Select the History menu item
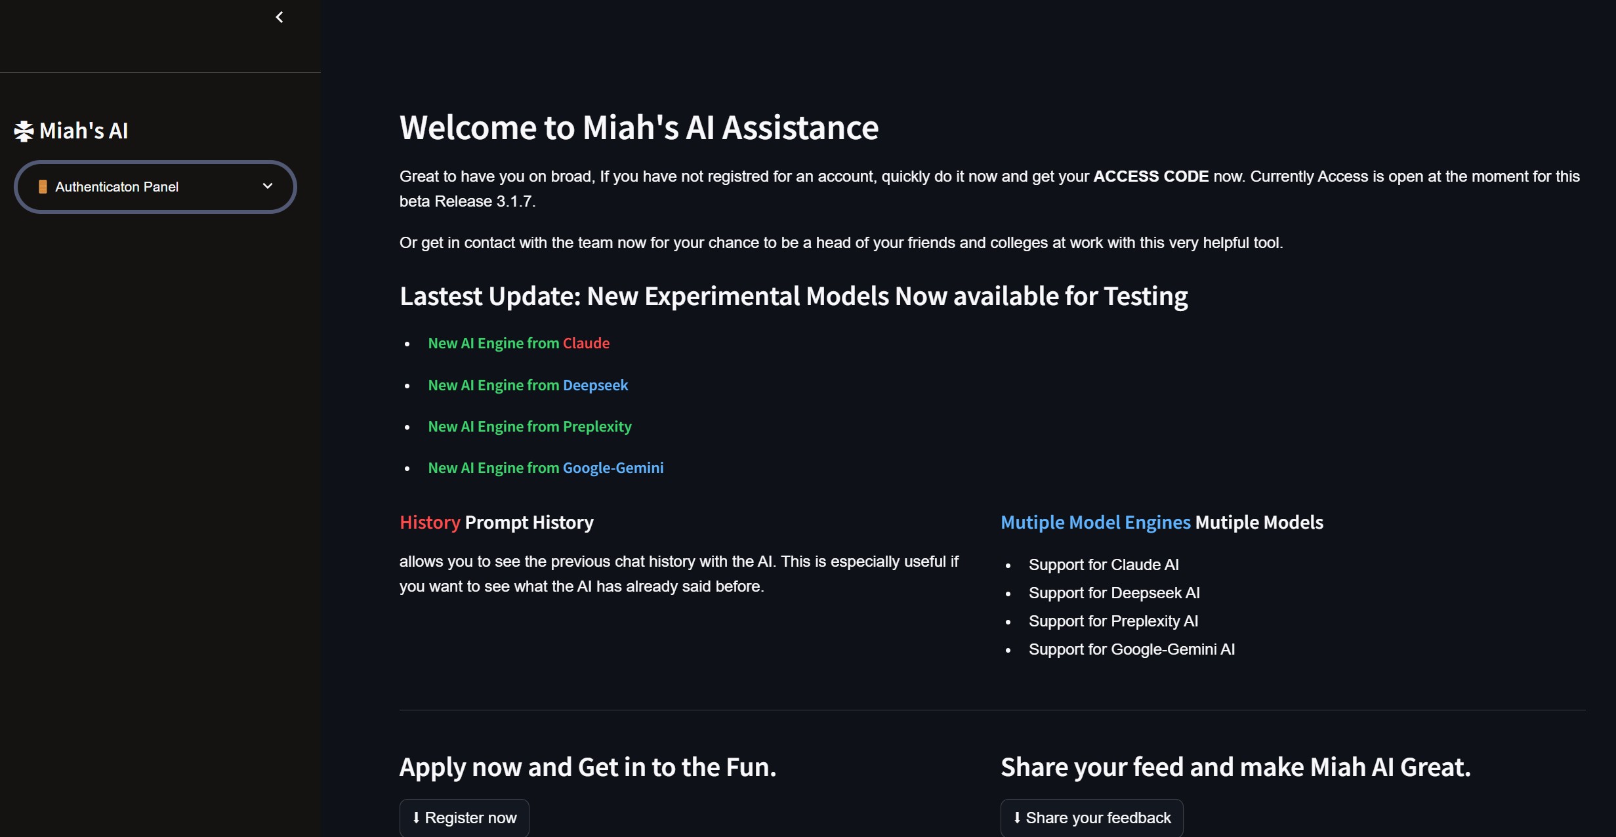This screenshot has height=837, width=1616. pos(429,522)
